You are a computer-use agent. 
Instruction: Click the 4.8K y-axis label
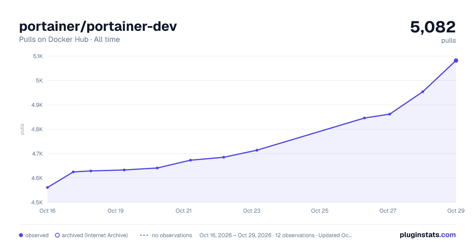(x=37, y=129)
